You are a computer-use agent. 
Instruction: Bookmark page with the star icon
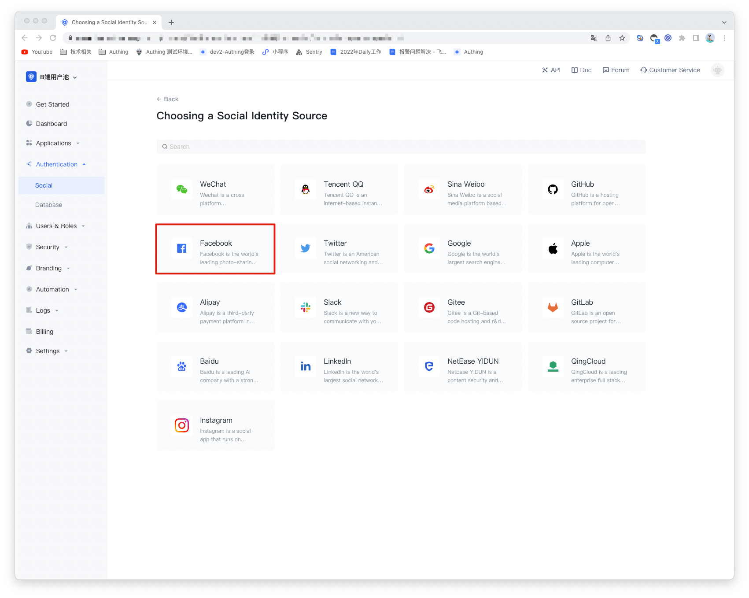click(x=622, y=38)
